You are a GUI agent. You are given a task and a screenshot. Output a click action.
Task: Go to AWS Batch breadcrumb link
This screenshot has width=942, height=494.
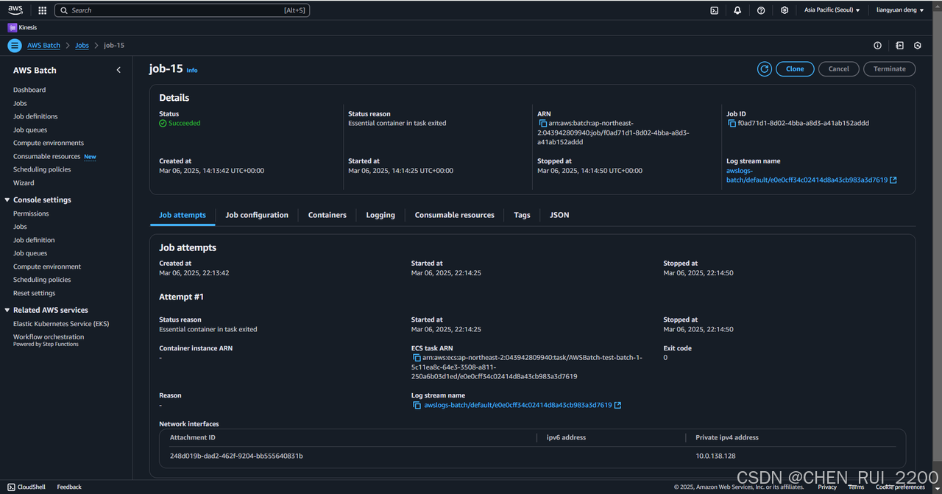[x=44, y=46]
